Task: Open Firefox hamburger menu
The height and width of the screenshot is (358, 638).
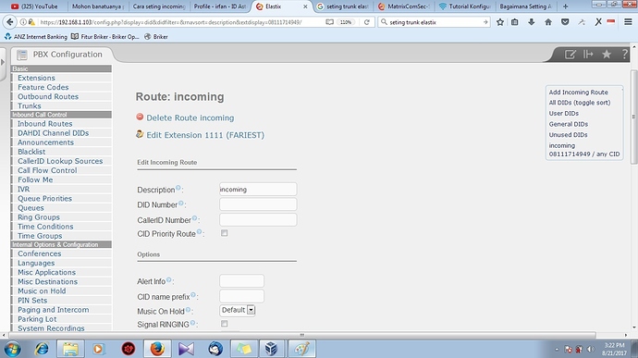Action: click(628, 22)
